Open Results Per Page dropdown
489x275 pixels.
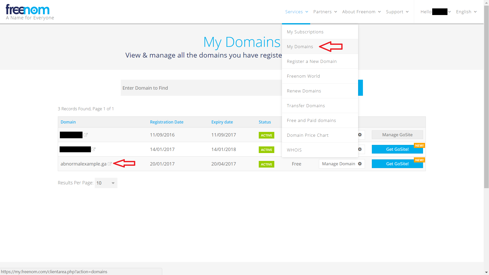106,183
